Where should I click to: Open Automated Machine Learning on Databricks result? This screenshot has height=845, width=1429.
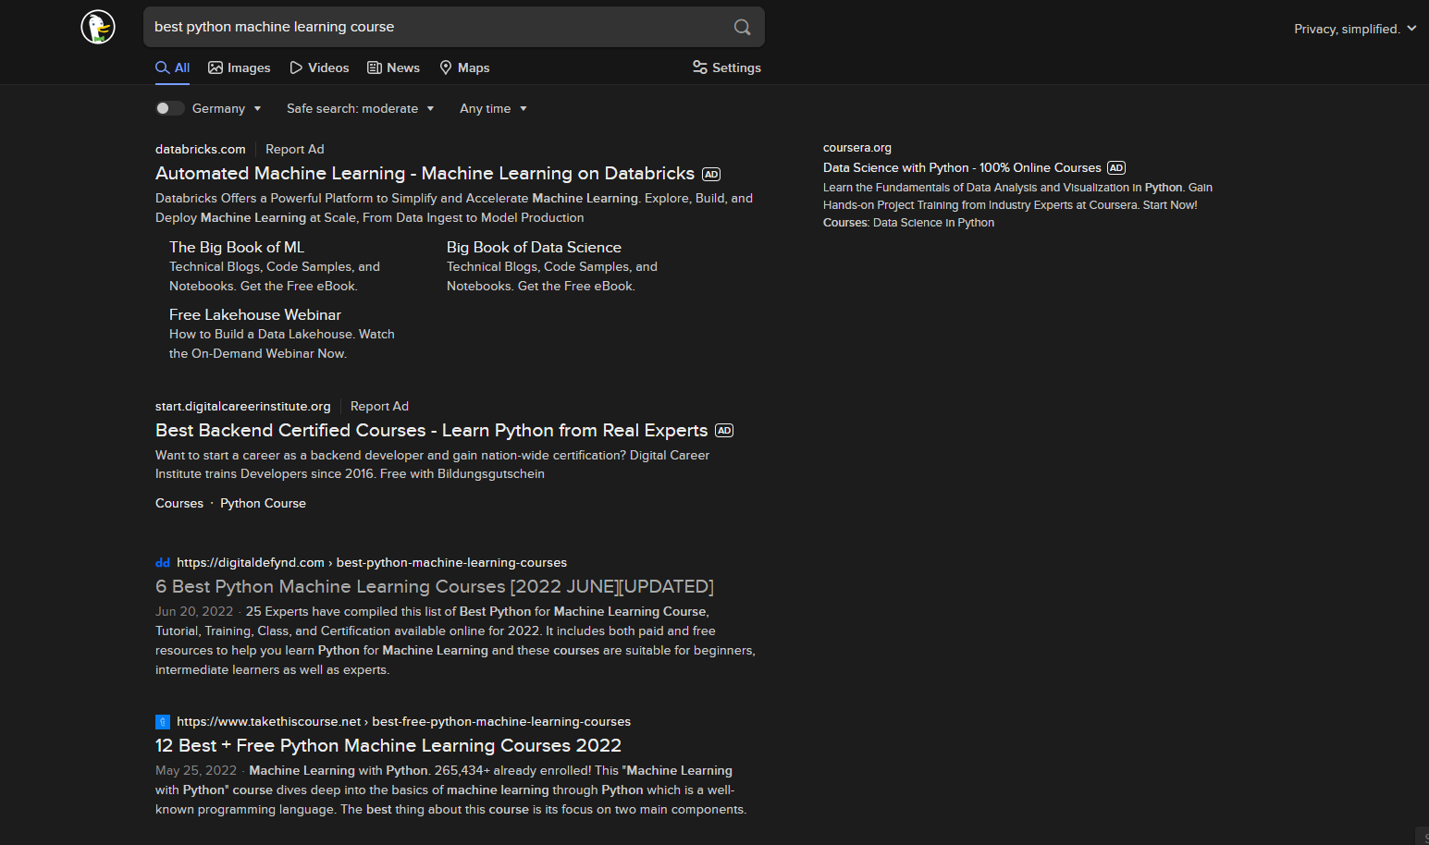(x=425, y=174)
